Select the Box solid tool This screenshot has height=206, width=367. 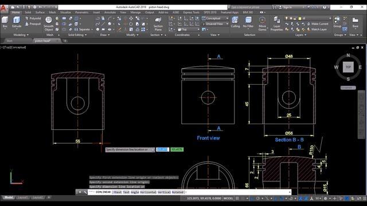point(5,22)
